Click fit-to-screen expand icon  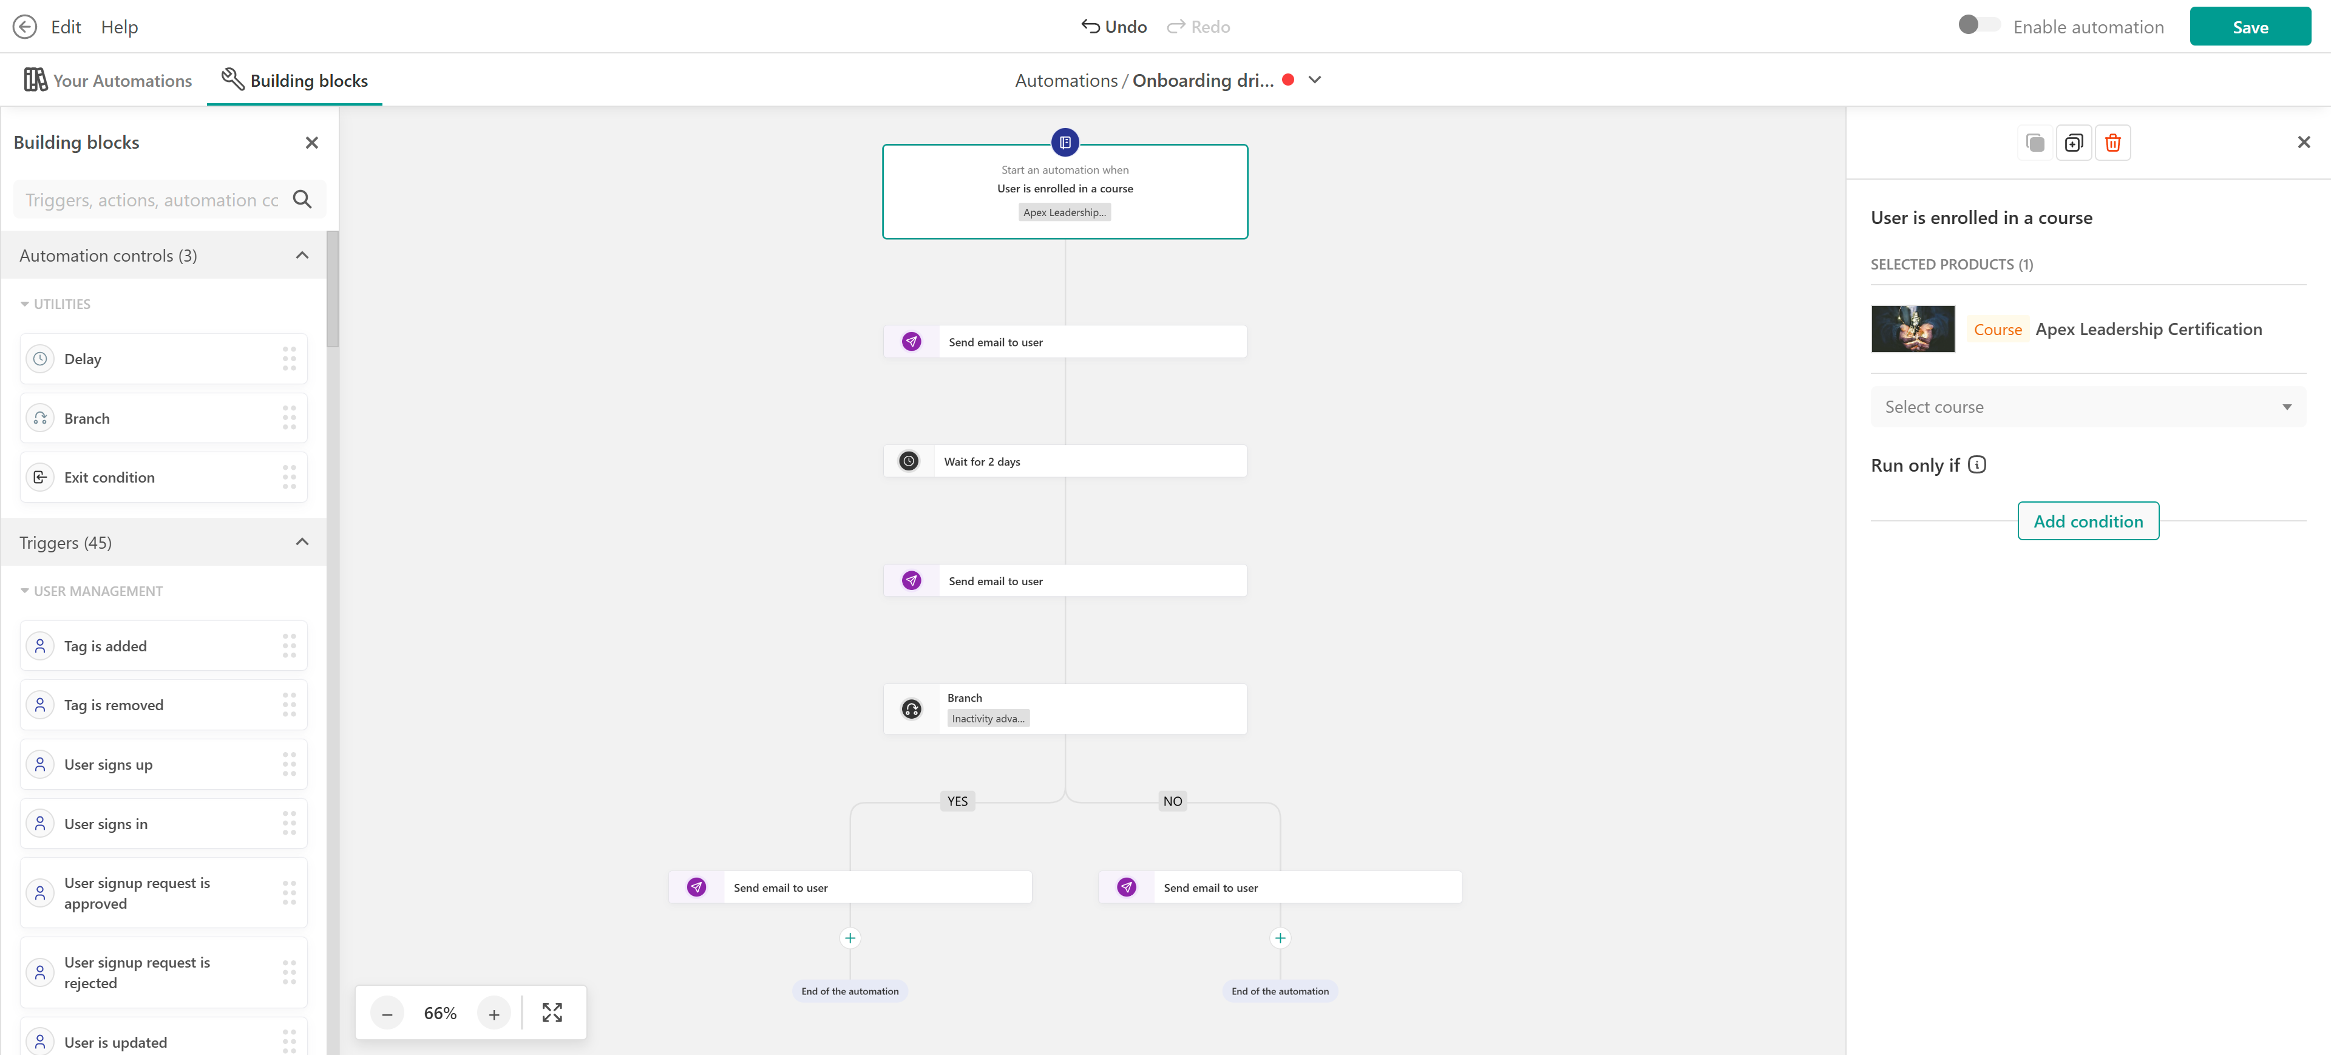click(x=552, y=1013)
